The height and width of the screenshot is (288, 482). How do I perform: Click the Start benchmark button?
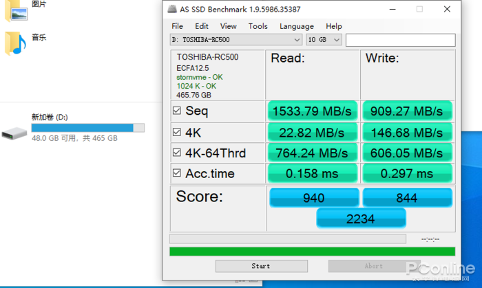[261, 266]
